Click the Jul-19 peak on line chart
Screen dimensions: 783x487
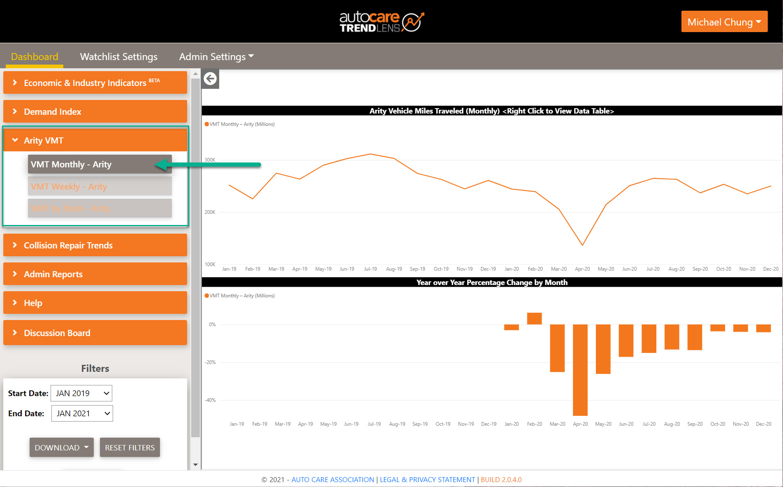(371, 154)
